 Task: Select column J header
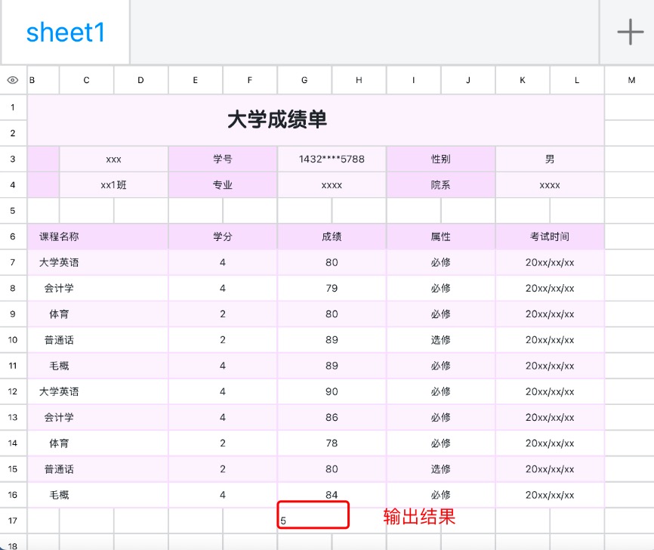[x=468, y=80]
